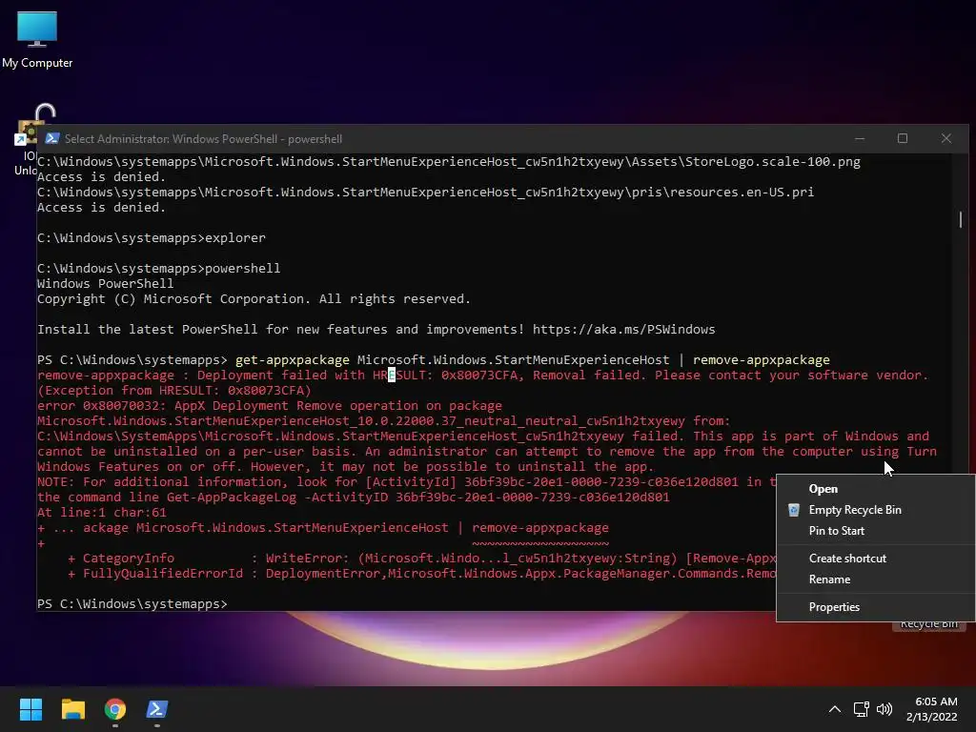The width and height of the screenshot is (976, 732).
Task: Minimize the PowerShell window
Action: click(860, 138)
